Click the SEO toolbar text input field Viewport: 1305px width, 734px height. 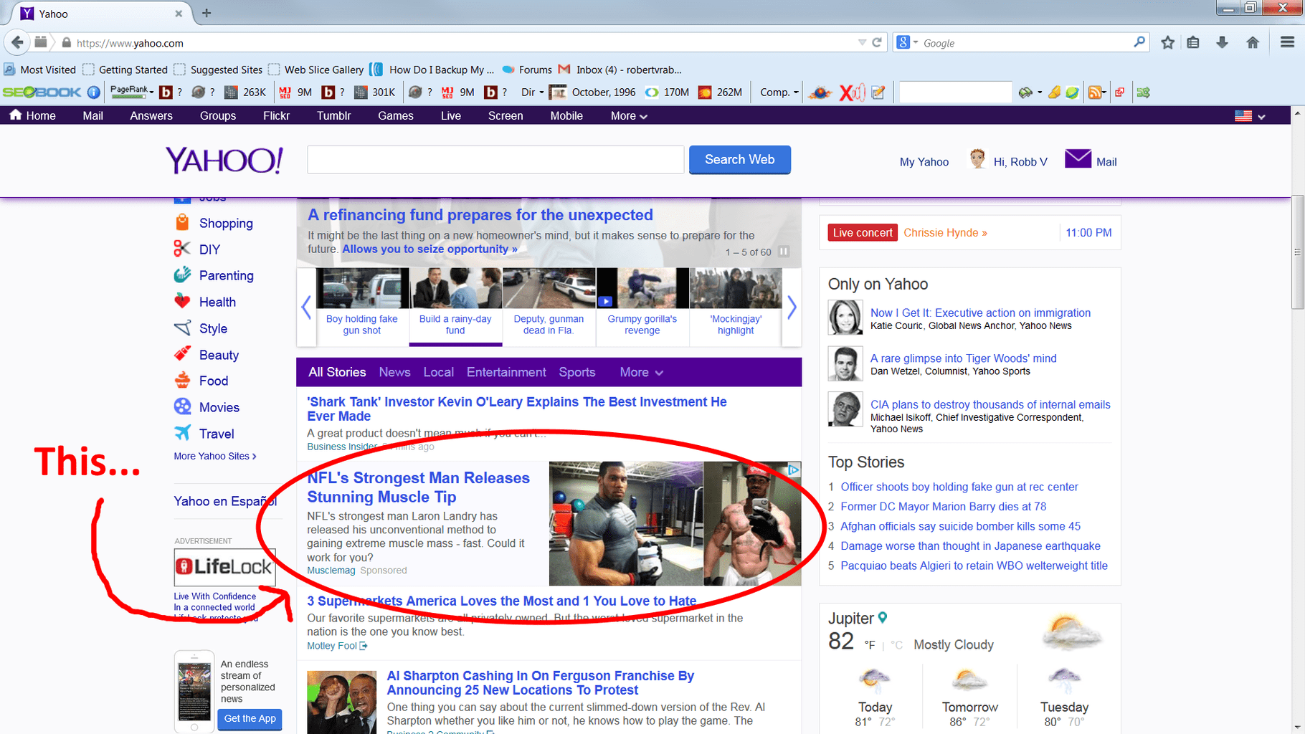pos(955,92)
